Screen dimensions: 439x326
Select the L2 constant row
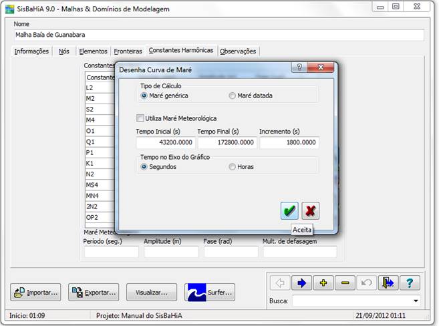[100, 88]
